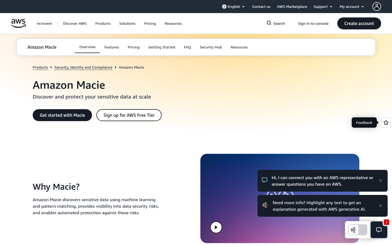Click the chat speech icon in notification
Screen dimensions: 392x245
[265, 180]
